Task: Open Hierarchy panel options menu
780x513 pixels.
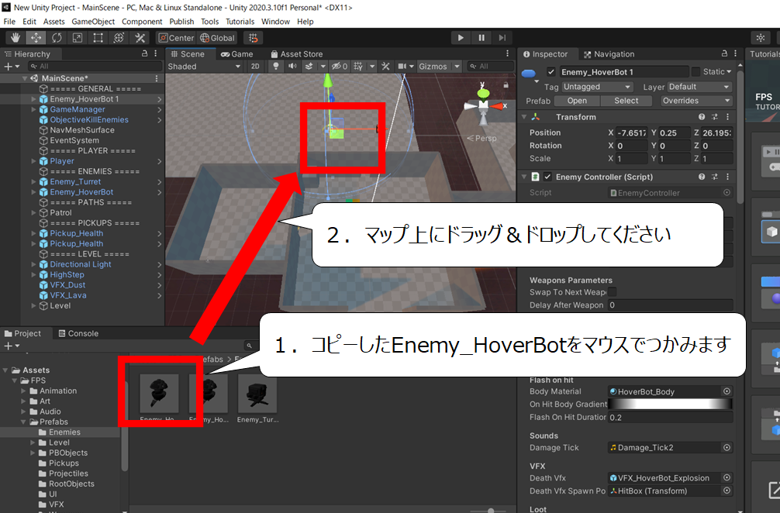Action: pyautogui.click(x=156, y=53)
